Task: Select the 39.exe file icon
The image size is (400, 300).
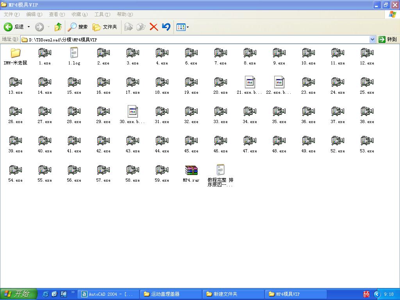Action: pos(15,141)
